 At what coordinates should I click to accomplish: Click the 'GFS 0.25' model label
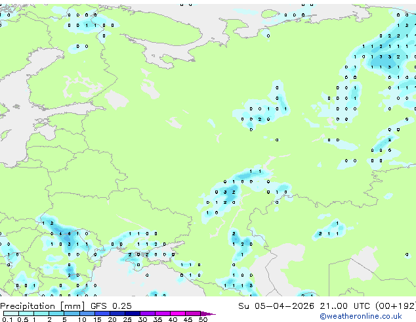111,306
